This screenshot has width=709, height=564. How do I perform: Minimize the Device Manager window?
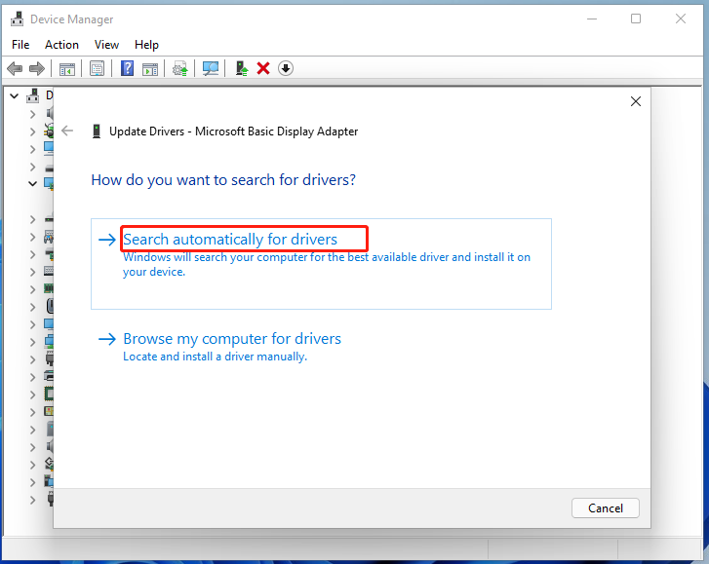pos(592,19)
